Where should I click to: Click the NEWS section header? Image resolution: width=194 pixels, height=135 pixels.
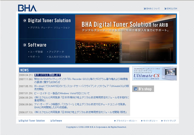coord(74,70)
